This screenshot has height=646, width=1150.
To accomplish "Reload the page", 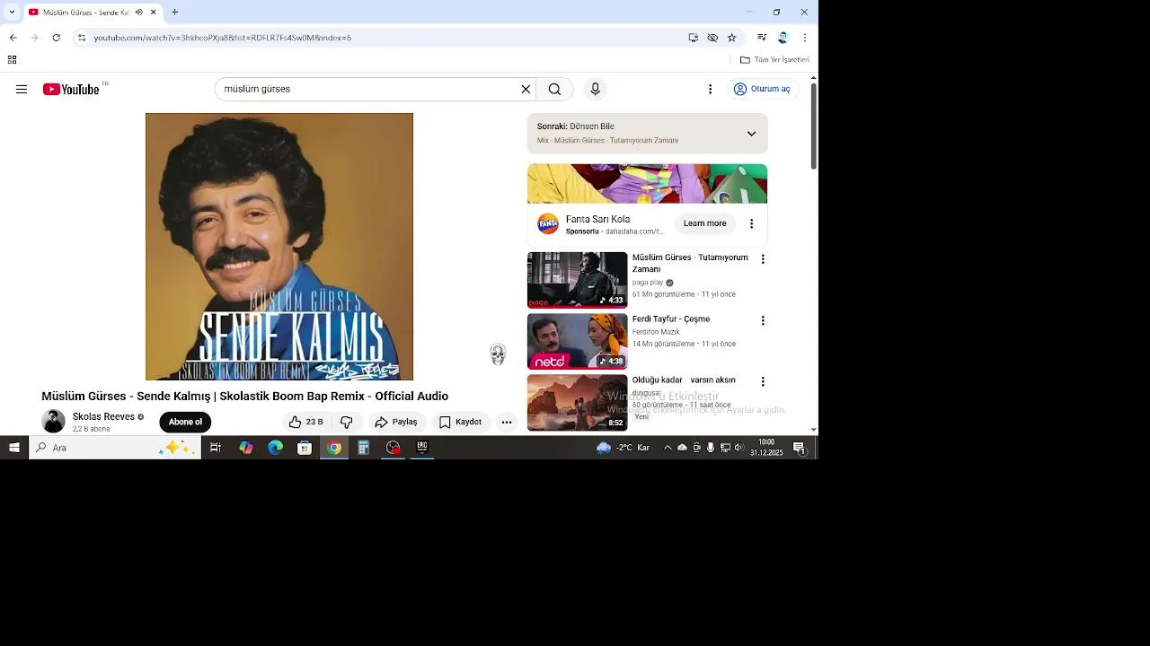I will pyautogui.click(x=56, y=38).
